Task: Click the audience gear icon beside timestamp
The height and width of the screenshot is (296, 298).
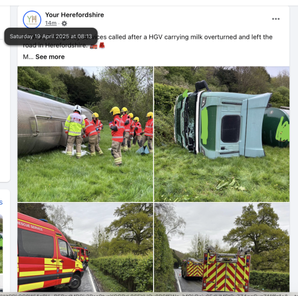Action: tap(64, 23)
